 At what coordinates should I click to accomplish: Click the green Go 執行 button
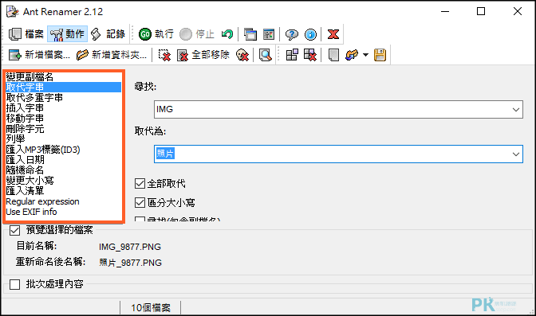click(156, 34)
